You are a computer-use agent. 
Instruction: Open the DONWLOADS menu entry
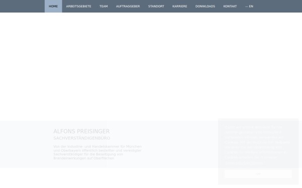pyautogui.click(x=205, y=6)
